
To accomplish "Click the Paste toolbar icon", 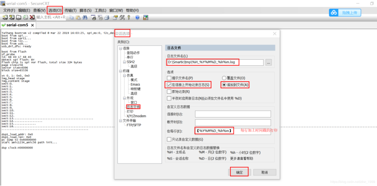I will tap(78, 17).
